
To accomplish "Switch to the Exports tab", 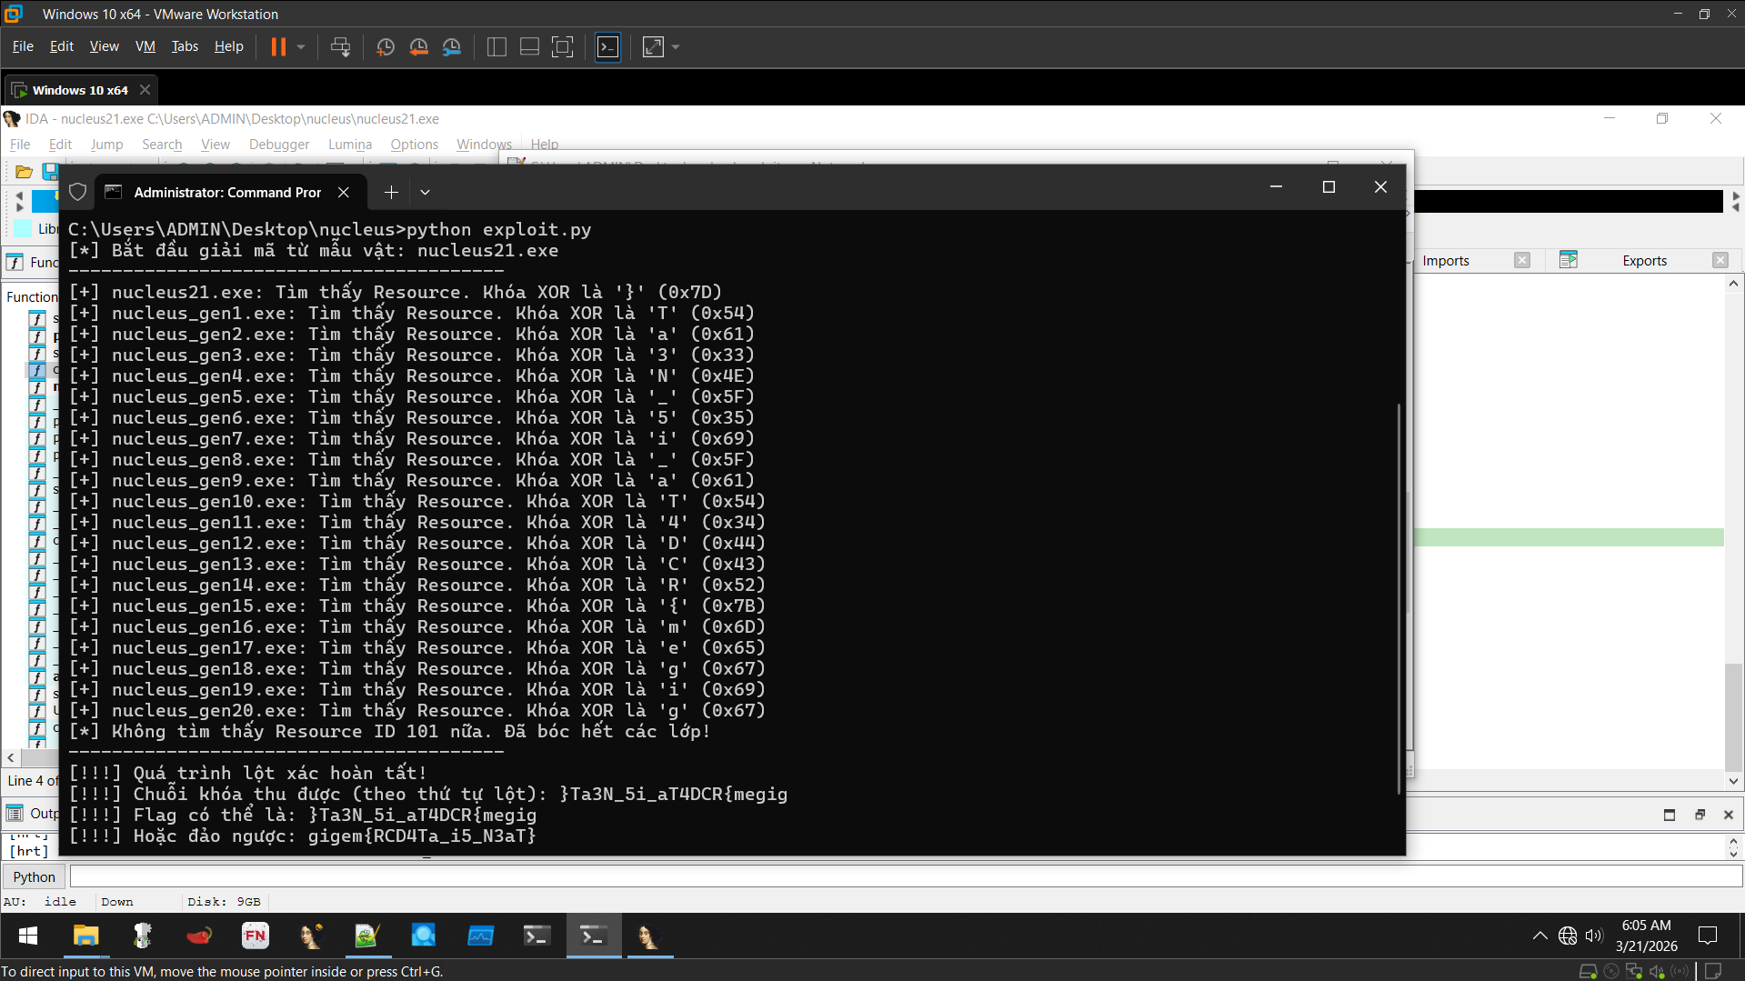I will (1644, 261).
